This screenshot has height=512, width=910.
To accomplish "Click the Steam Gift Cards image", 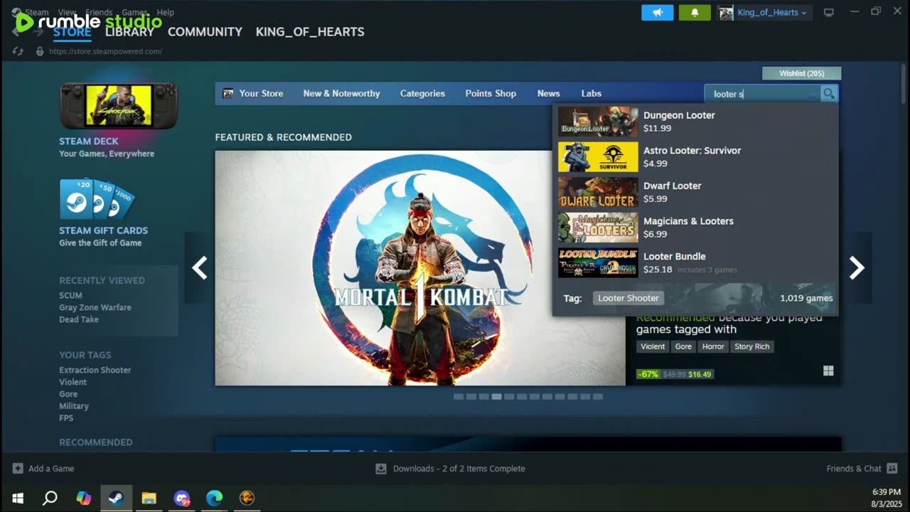I will 97,199.
